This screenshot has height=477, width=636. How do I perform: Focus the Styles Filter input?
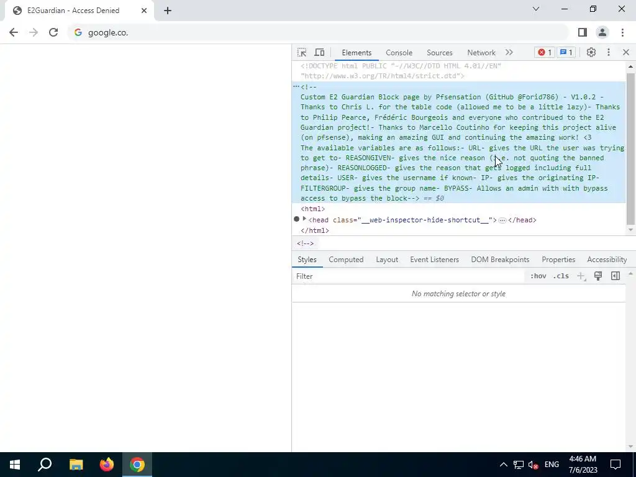407,276
